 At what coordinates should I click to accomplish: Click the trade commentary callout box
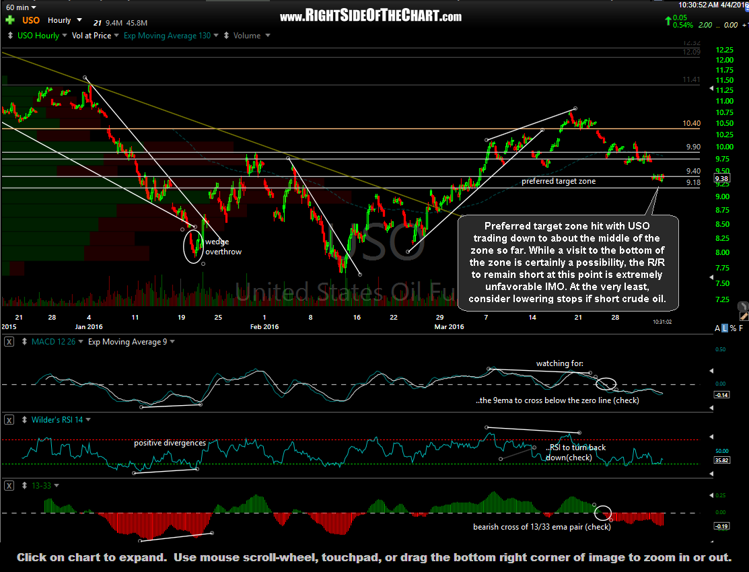click(567, 262)
